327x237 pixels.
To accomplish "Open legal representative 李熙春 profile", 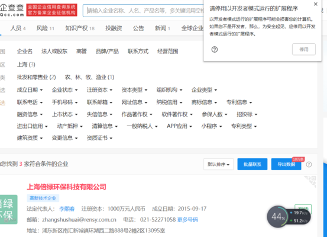I will pos(67,209).
